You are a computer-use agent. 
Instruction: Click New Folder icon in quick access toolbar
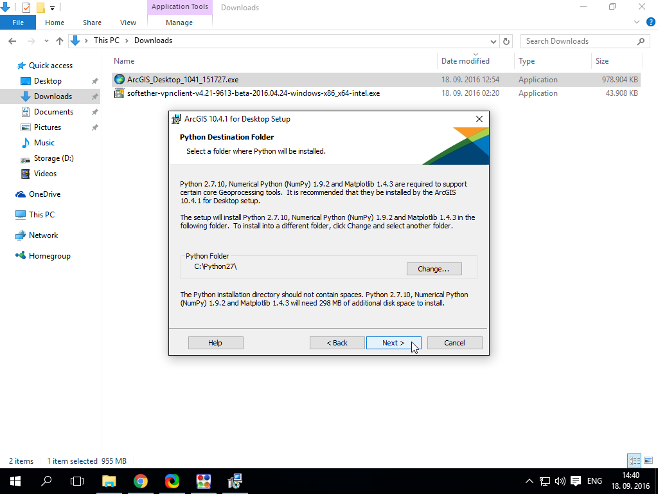pyautogui.click(x=40, y=7)
